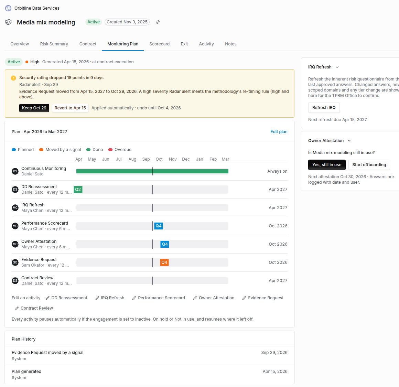Click DS avatar on Contract Review row
399x387 pixels.
point(15,281)
